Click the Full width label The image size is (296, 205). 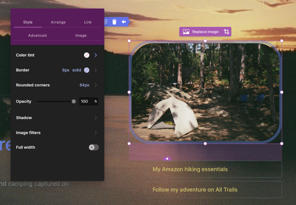[25, 147]
